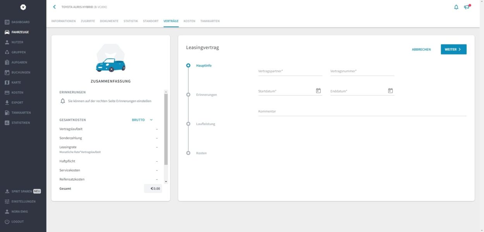Open the Startdatum calendar picker
484x232 pixels.
(x=318, y=90)
